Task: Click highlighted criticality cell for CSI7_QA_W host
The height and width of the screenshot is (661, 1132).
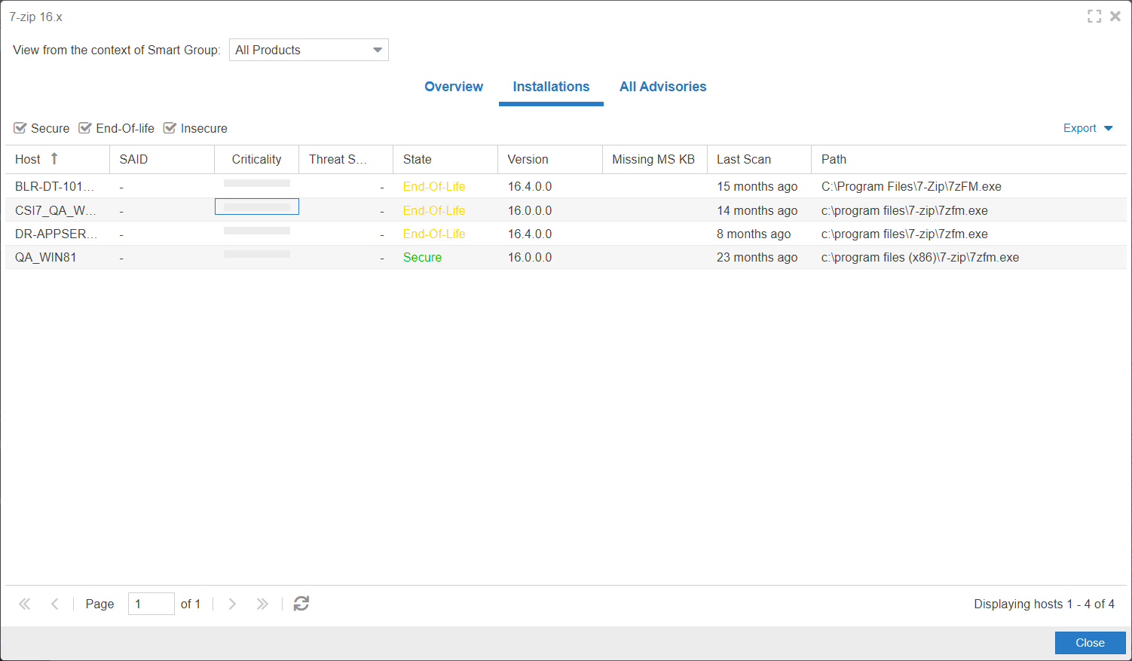Action: click(257, 207)
